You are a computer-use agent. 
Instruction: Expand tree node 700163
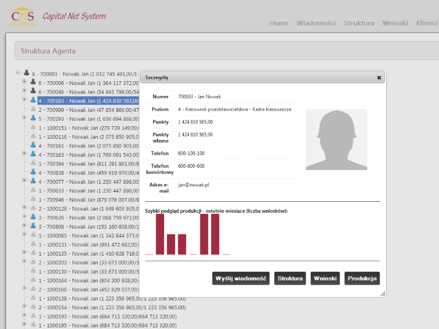(24, 154)
